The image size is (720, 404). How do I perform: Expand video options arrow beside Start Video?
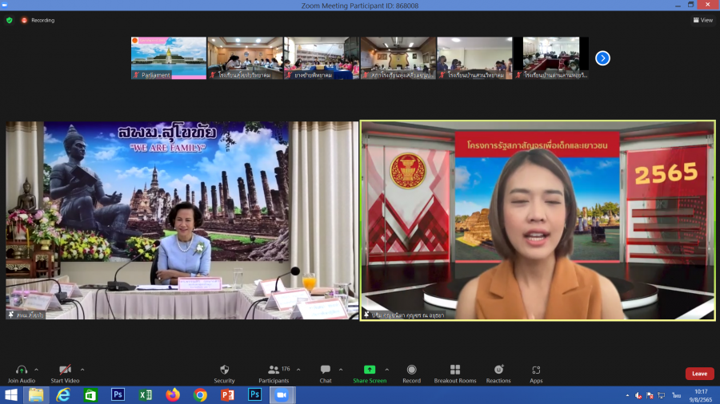(82, 370)
